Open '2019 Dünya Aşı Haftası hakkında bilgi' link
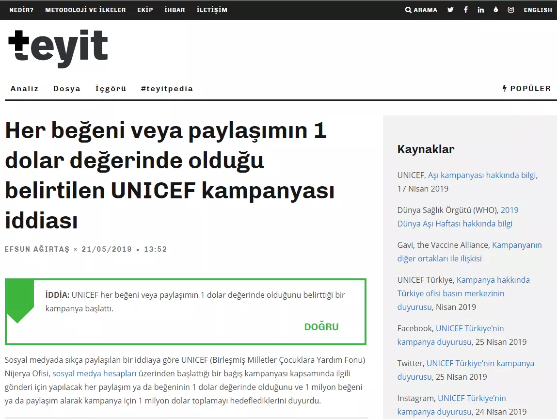The width and height of the screenshot is (557, 419). pyautogui.click(x=458, y=217)
